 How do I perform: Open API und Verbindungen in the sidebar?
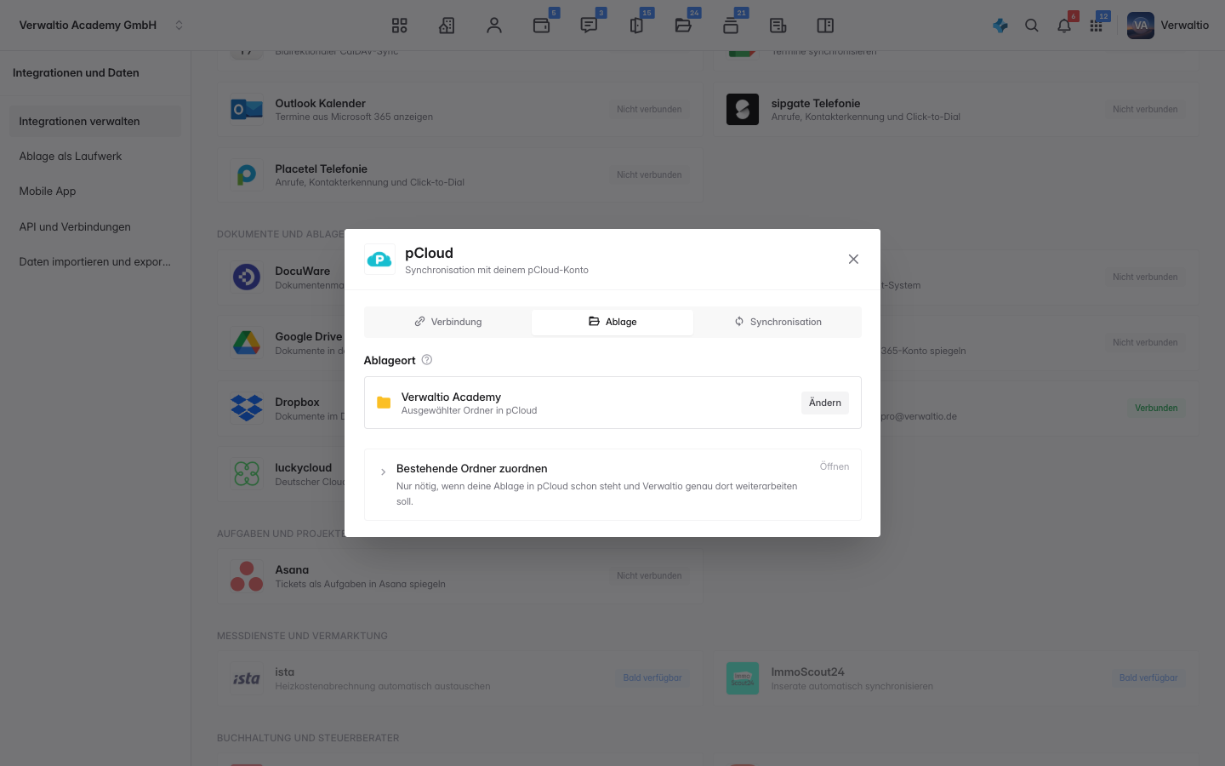coord(95,227)
